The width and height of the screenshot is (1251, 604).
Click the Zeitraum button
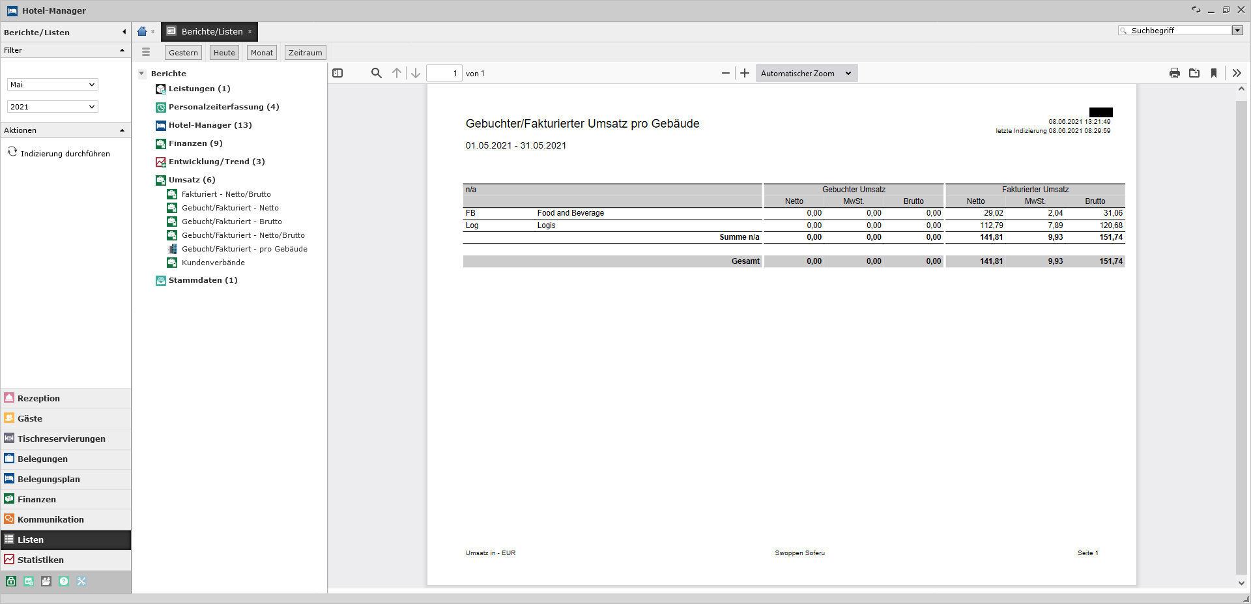(x=306, y=53)
